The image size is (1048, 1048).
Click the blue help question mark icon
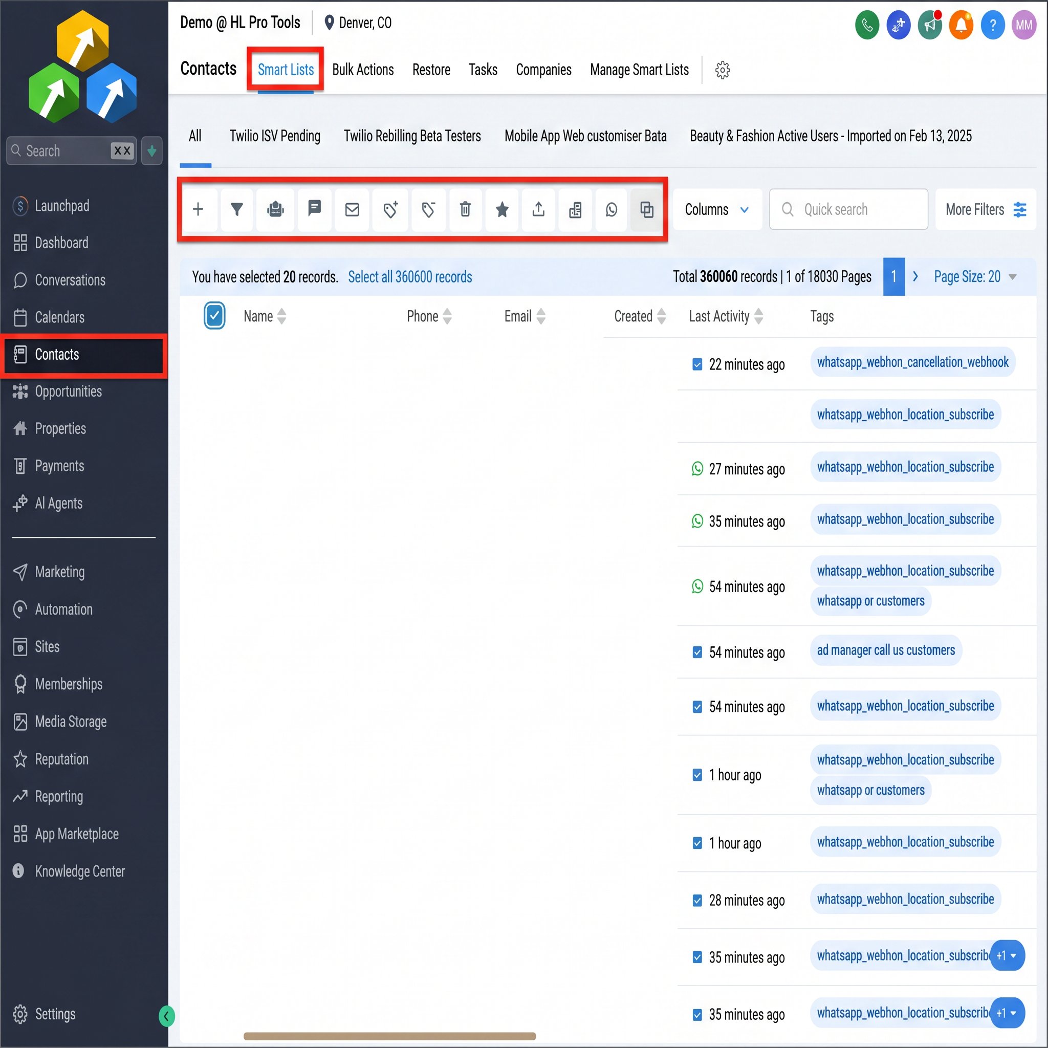[x=993, y=25]
